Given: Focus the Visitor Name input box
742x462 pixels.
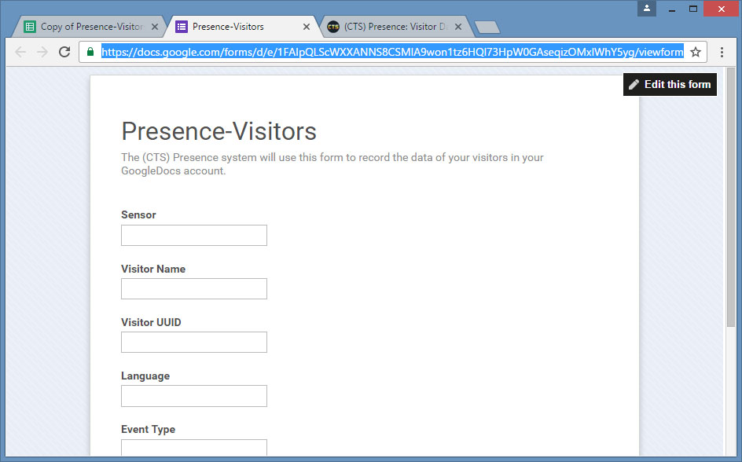Looking at the screenshot, I should [x=194, y=289].
